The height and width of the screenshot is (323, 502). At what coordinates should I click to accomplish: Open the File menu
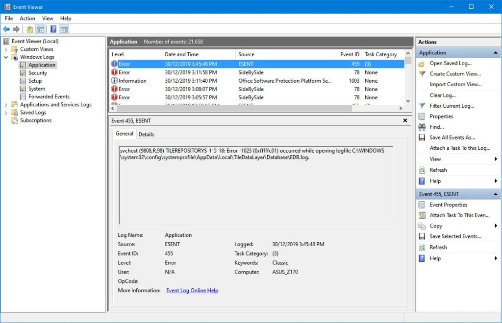[x=9, y=19]
